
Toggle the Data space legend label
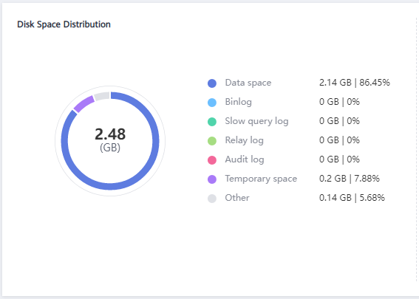[x=248, y=83]
